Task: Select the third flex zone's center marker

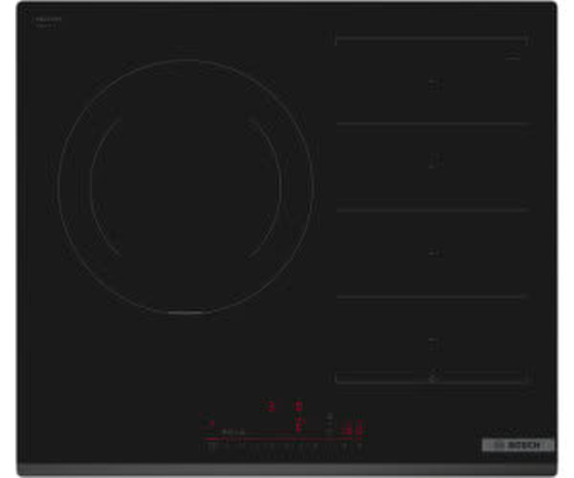Action: coord(433,253)
